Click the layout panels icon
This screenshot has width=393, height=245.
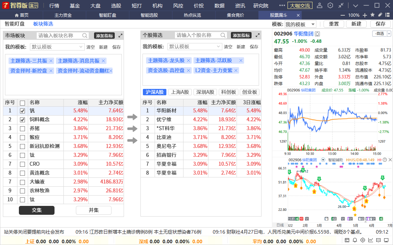point(388,15)
